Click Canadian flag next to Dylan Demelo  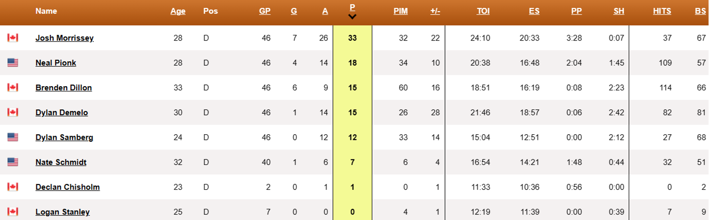tap(13, 112)
